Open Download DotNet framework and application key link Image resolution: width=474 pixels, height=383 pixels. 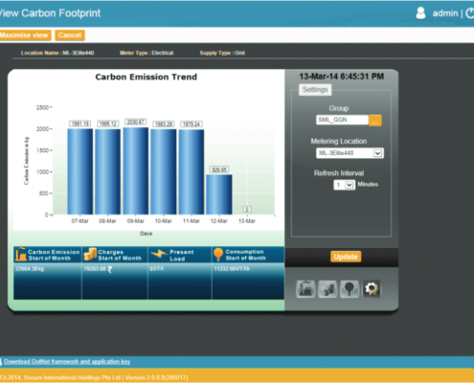coord(67,362)
